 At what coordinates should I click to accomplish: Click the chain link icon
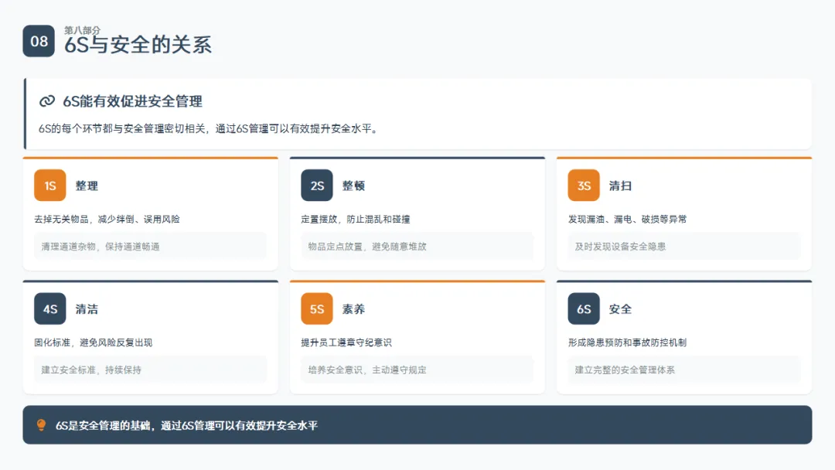coord(47,101)
